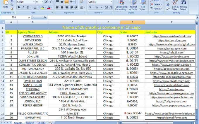Viewport: 199px width, 124px height.
Task: Expand the formula bar
Action: click(197, 17)
